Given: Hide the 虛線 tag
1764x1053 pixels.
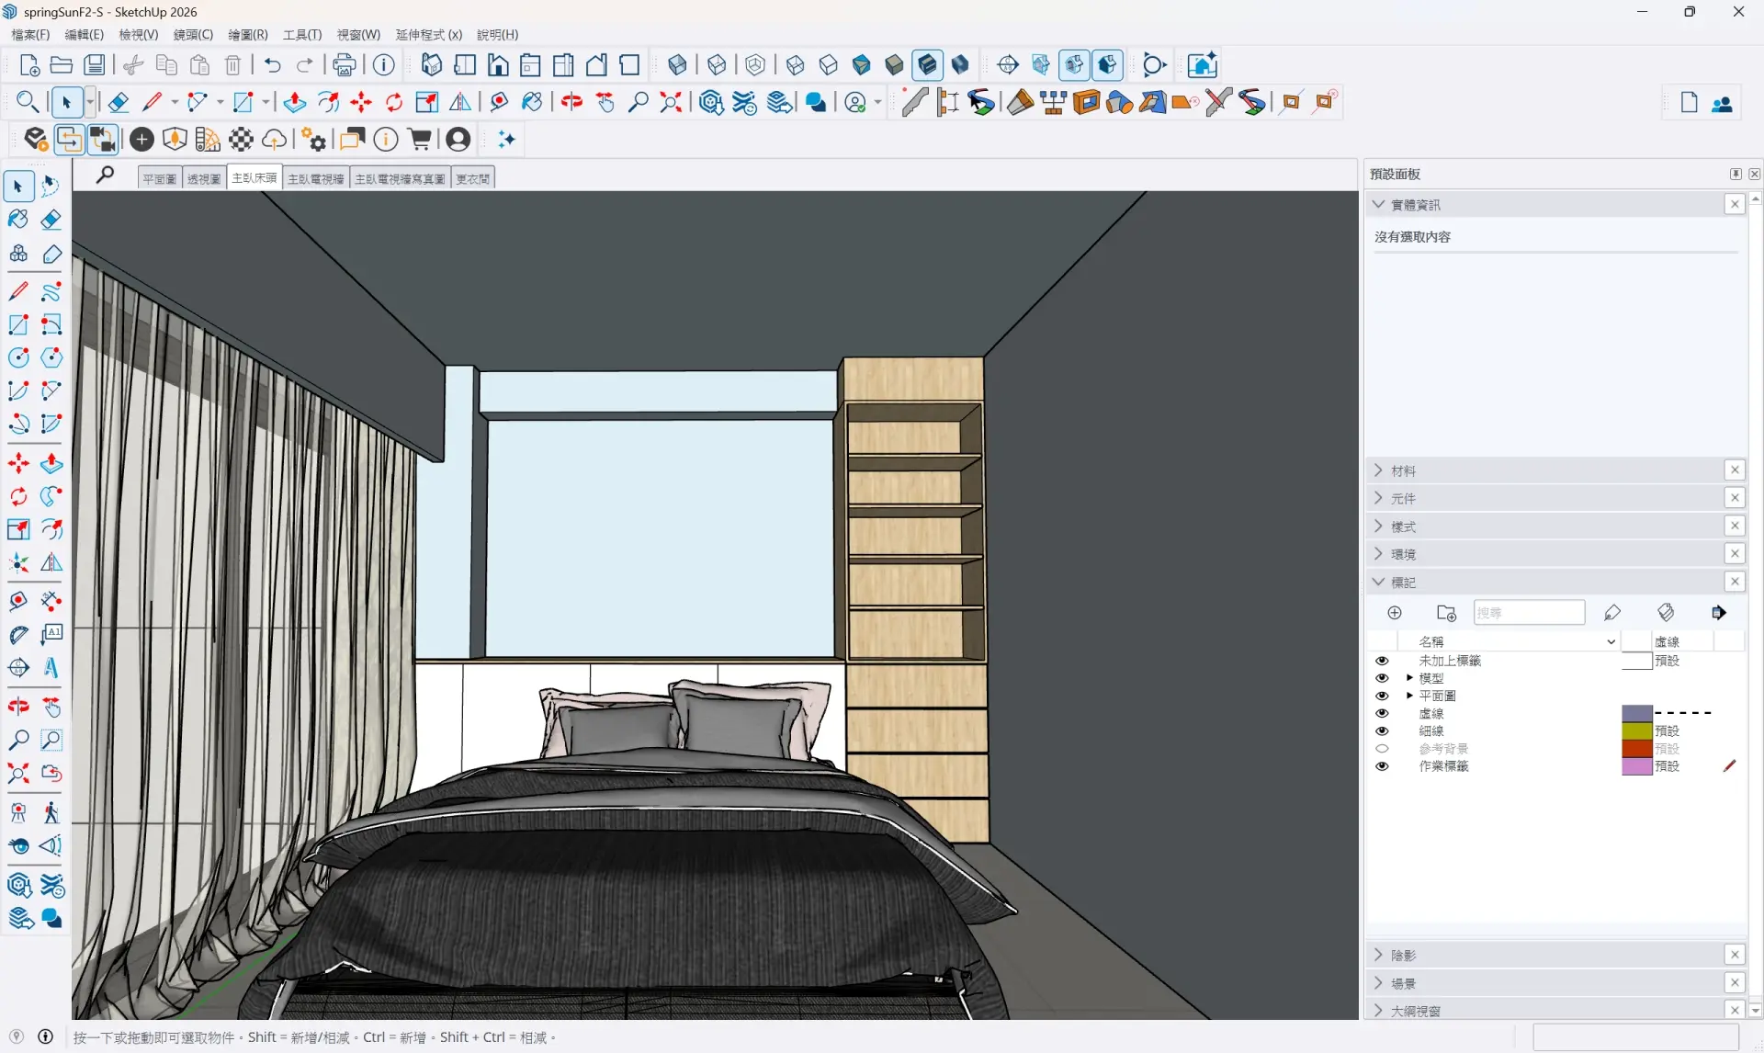Looking at the screenshot, I should pos(1382,713).
